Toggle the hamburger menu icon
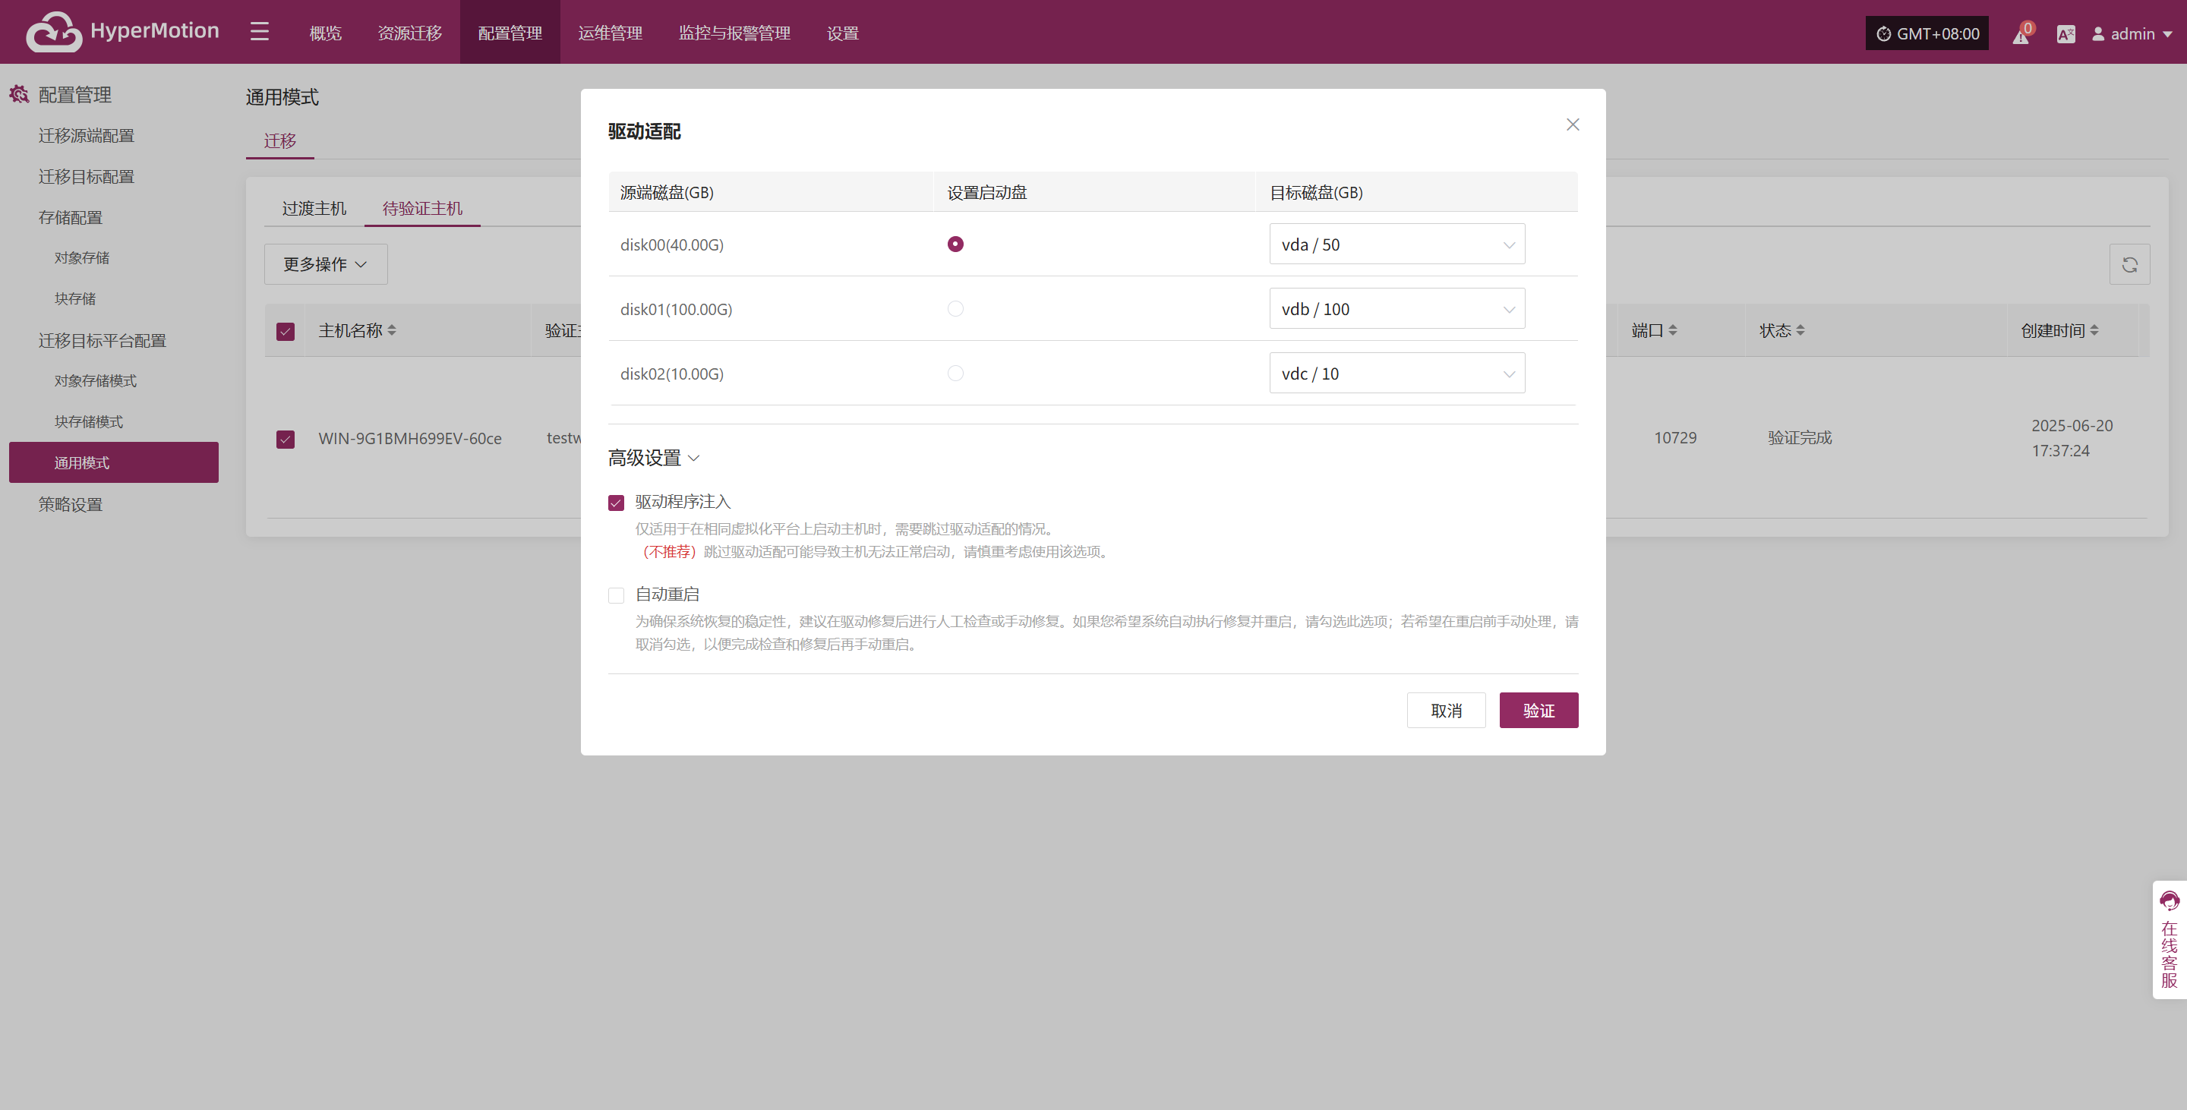The height and width of the screenshot is (1110, 2187). tap(260, 32)
